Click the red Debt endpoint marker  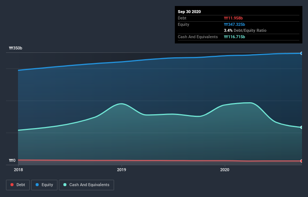click(x=302, y=161)
